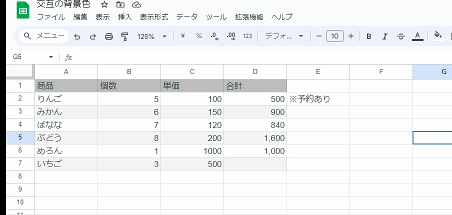The height and width of the screenshot is (215, 452).
Task: Increase decimal places button
Action: 231,36
